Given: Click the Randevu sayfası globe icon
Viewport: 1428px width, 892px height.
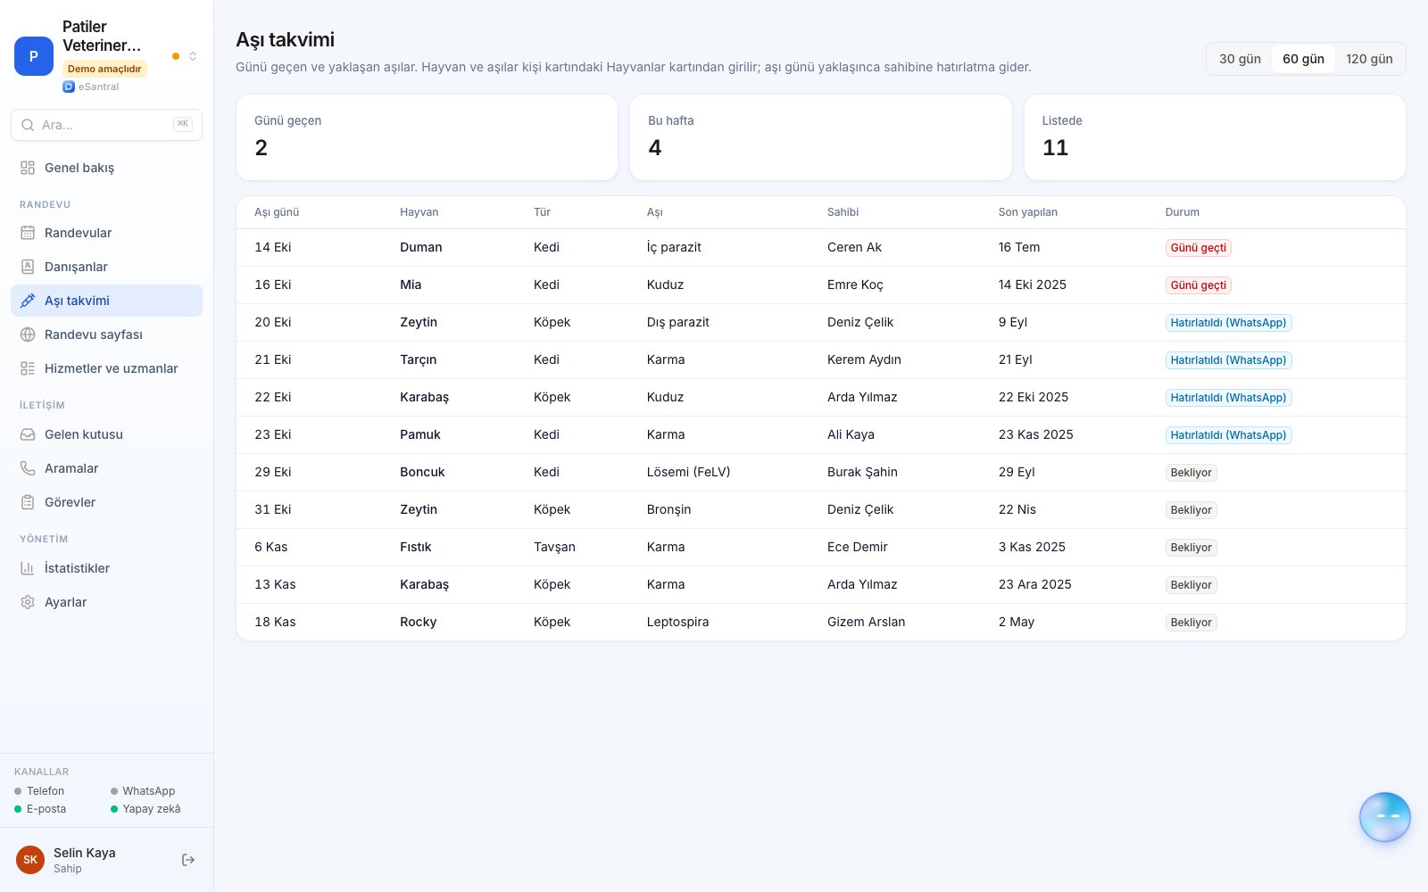Looking at the screenshot, I should [28, 334].
